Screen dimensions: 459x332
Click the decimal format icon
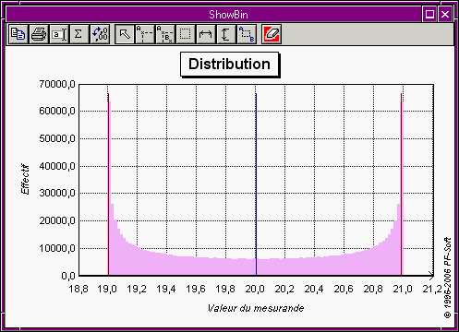click(x=100, y=34)
